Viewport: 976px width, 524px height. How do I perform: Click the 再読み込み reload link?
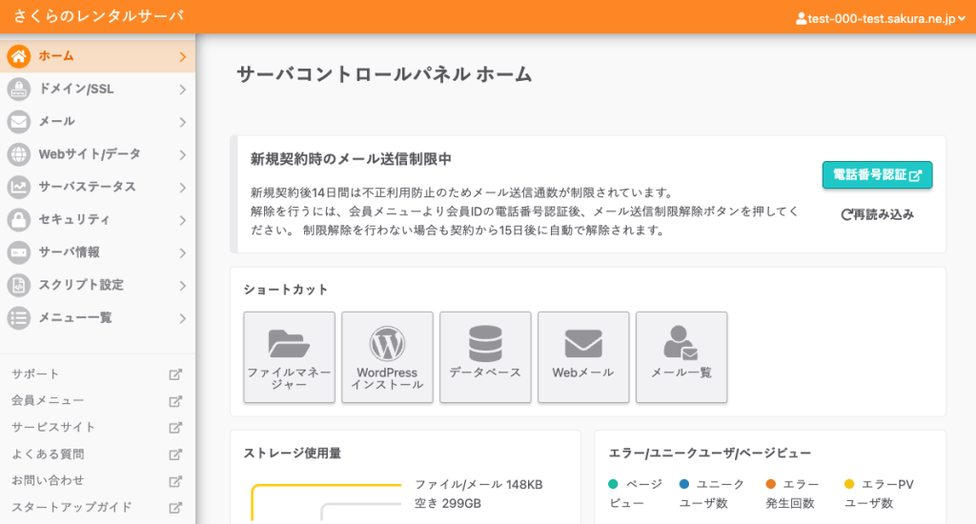(x=877, y=214)
